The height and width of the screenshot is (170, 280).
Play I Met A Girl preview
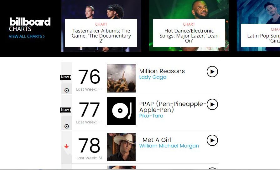coord(212,140)
